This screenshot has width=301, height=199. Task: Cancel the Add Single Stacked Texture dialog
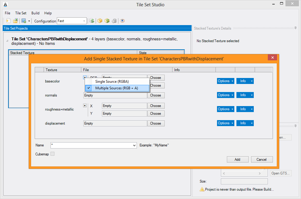point(262,160)
